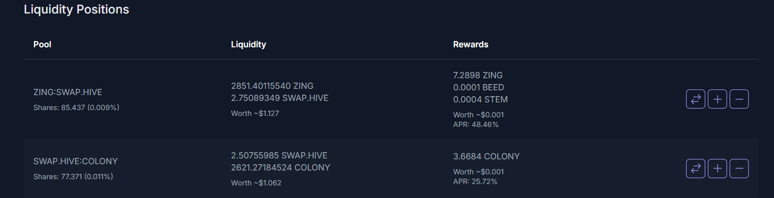Remove liquidity from SWAP.HIVE:COLONY pool
This screenshot has width=774, height=198.
[739, 169]
